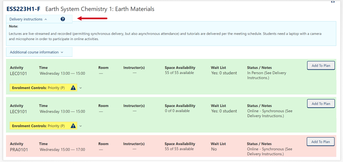343x162 pixels.
Task: Click the PRA0101 time Wednesday 15:00 — 17:00
Action: point(62,150)
